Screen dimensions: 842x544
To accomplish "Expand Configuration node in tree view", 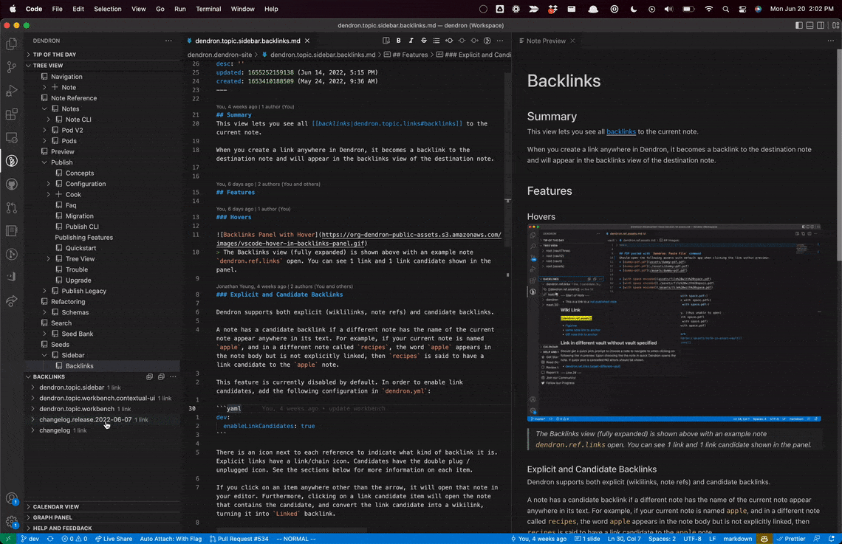I will pyautogui.click(x=48, y=184).
